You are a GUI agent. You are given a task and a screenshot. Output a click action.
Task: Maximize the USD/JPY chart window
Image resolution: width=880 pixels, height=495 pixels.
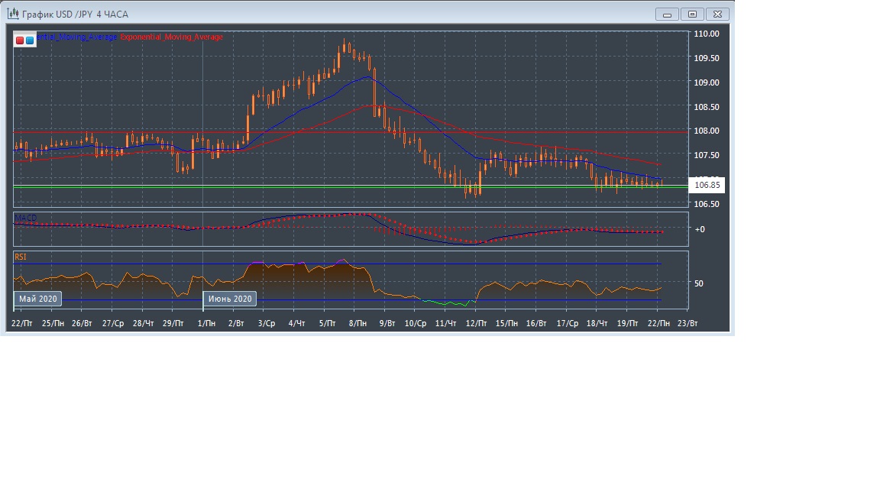tap(692, 14)
